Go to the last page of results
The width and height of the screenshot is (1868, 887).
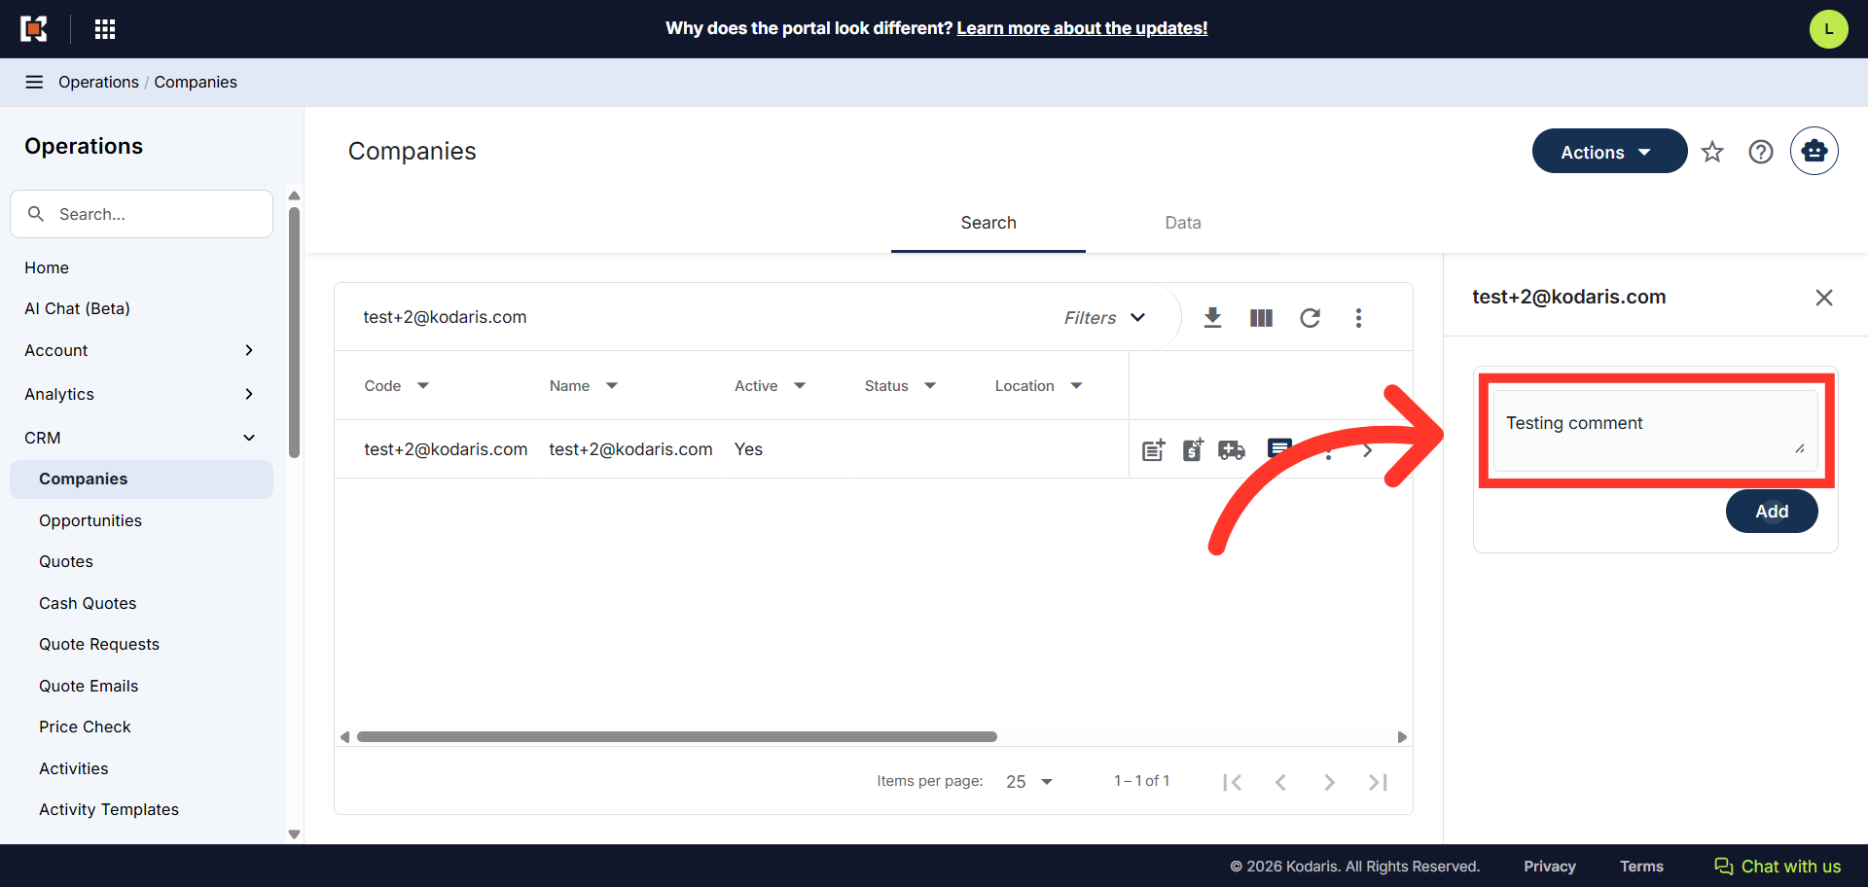coord(1378,782)
